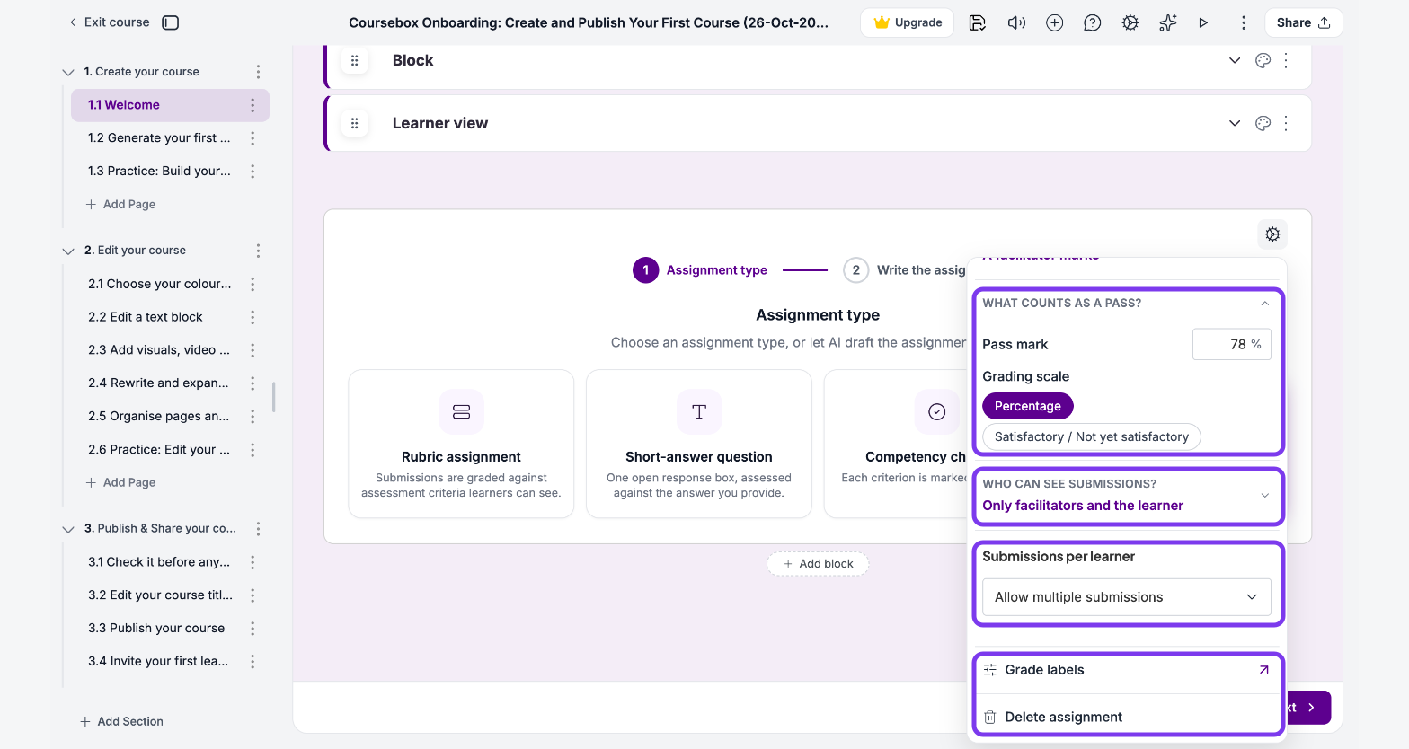Click the save course icon in top toolbar
Screen dimensions: 1409x749
click(978, 22)
